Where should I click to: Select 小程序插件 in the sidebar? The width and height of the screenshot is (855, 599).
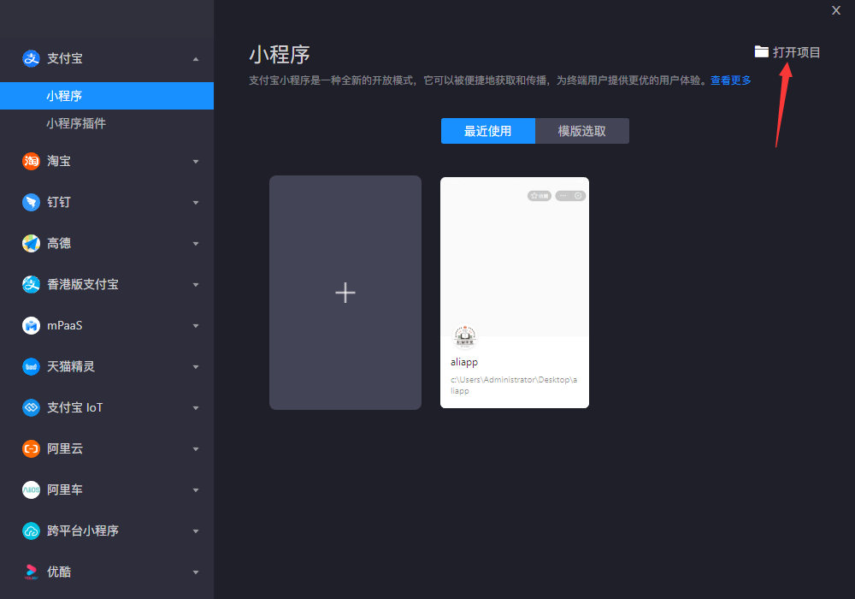(76, 123)
